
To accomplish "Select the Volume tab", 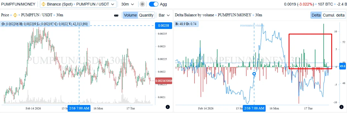I will (130, 15).
